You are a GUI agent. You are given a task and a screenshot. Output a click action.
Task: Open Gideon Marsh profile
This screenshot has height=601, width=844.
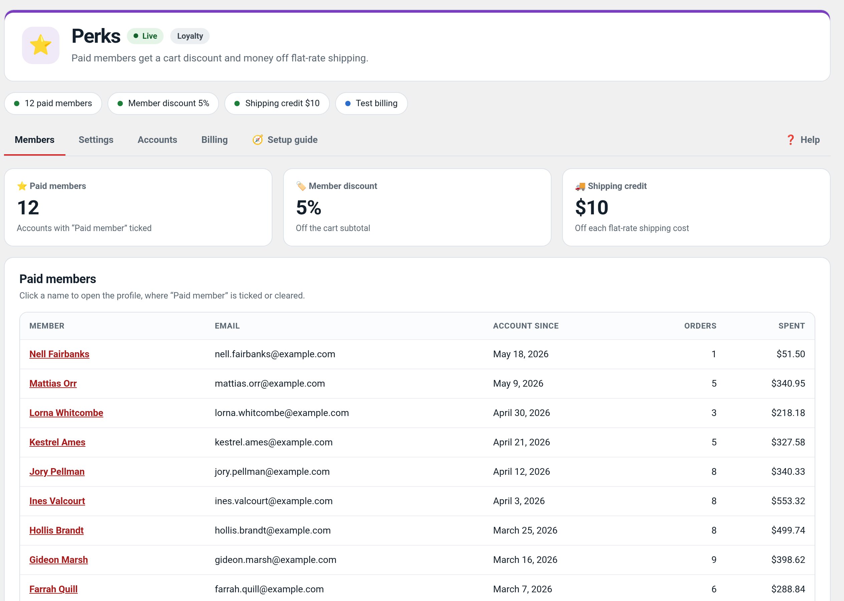click(58, 560)
